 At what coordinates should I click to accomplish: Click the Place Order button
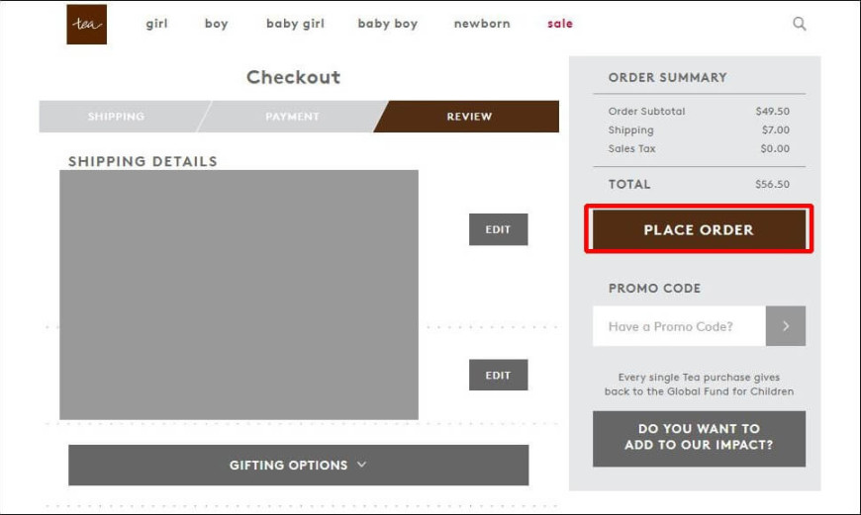tap(699, 229)
